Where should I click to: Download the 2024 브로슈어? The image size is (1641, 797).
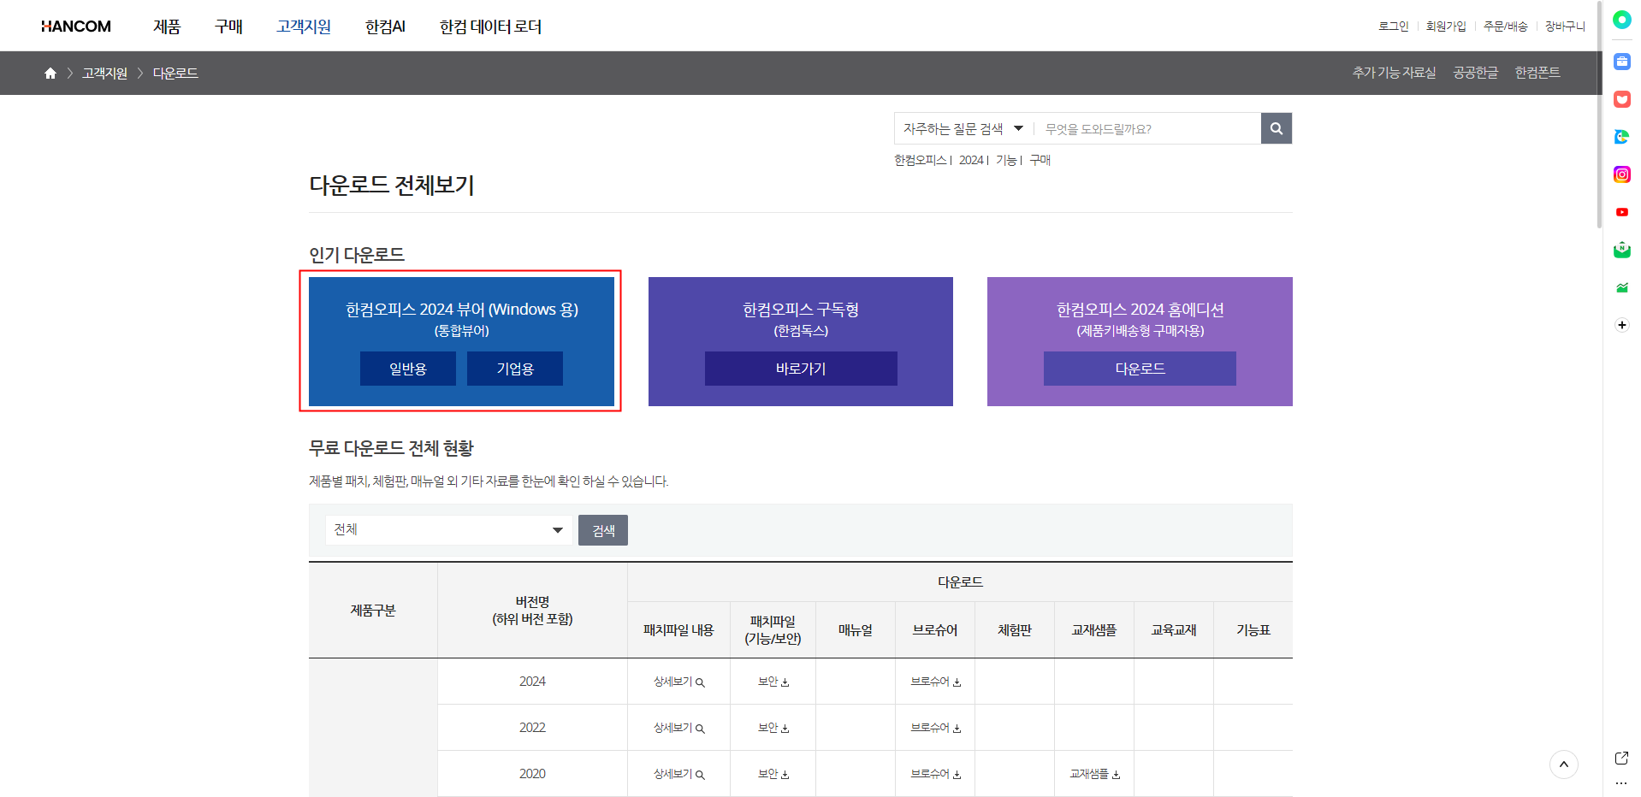click(935, 682)
